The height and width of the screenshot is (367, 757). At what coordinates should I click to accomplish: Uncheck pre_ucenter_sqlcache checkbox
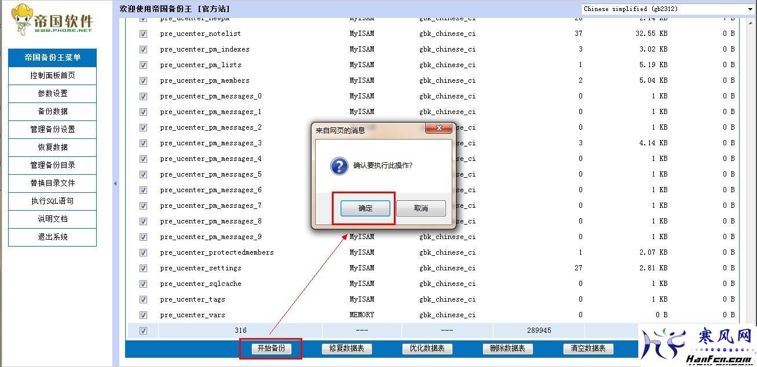click(143, 284)
